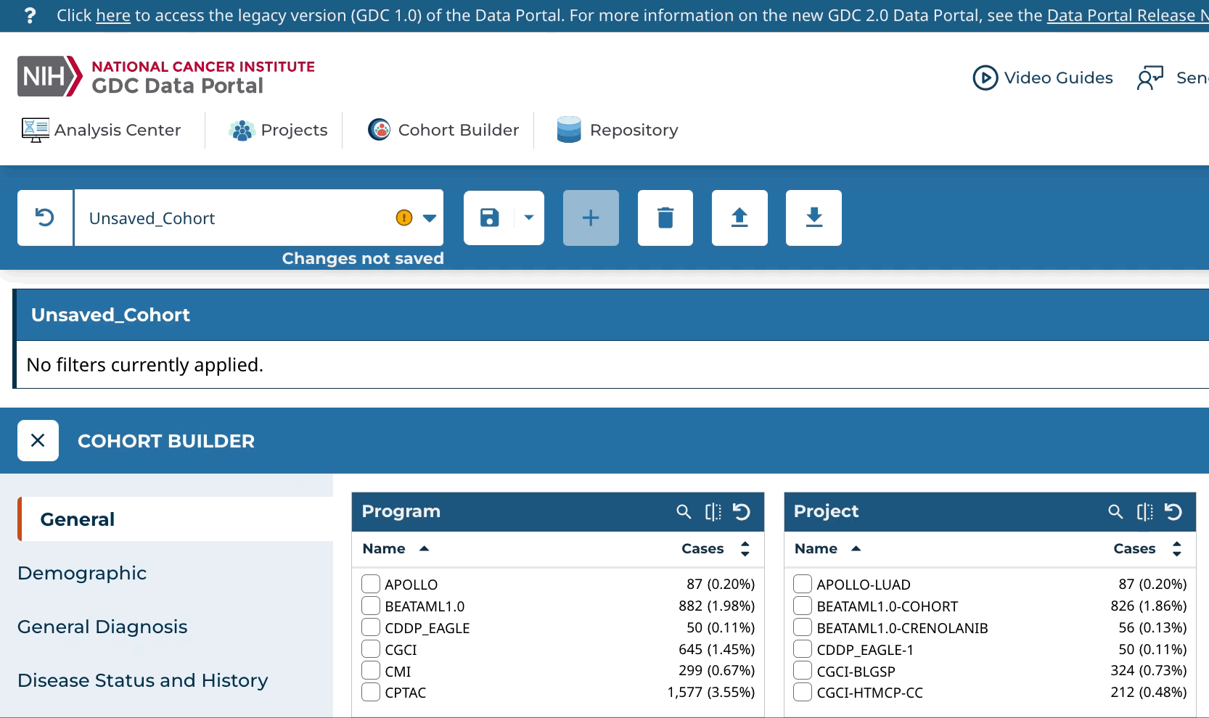Reset the Program card selections
Viewport: 1209px width, 718px height.
click(741, 512)
